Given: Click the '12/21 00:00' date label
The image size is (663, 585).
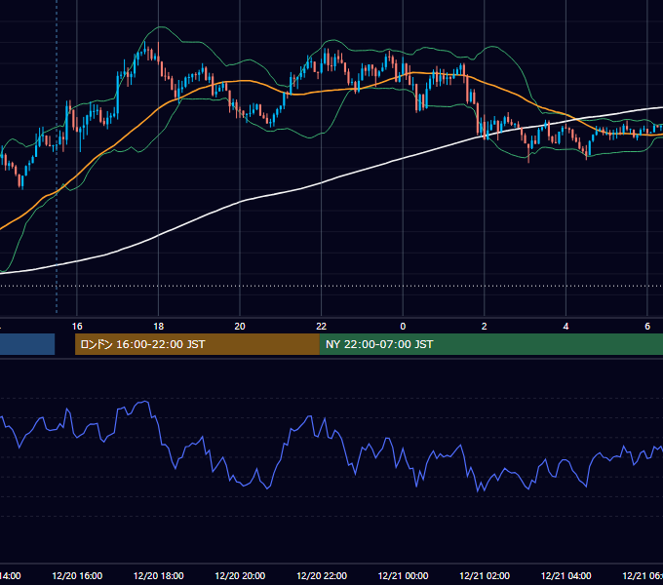Looking at the screenshot, I should click(x=403, y=576).
